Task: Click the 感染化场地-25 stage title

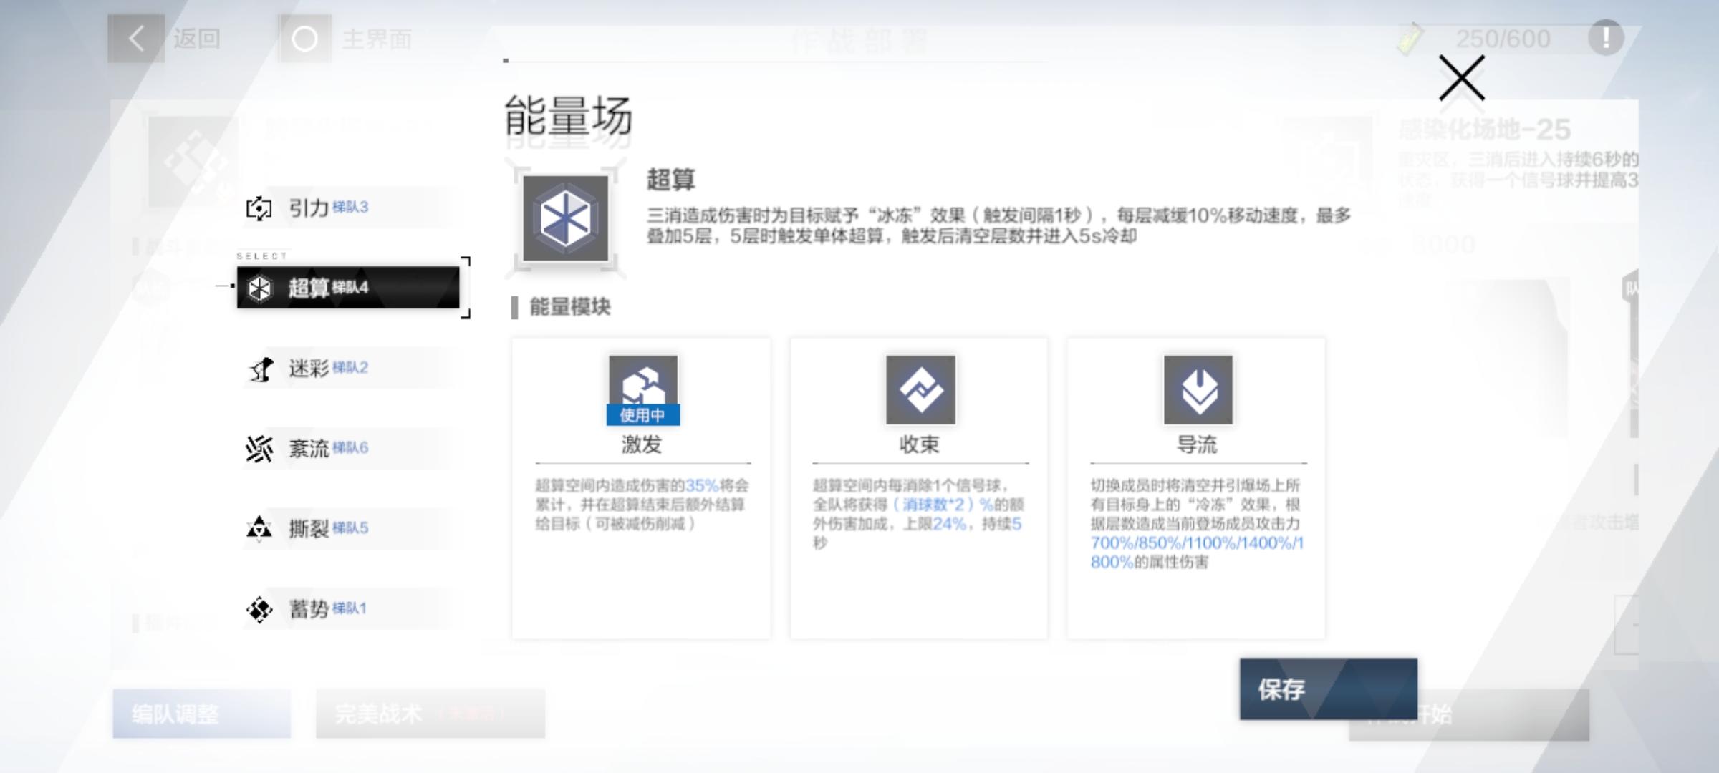Action: click(1484, 130)
